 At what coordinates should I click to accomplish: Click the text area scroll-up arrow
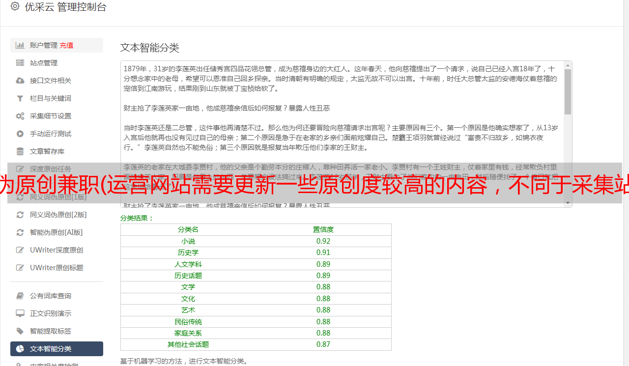pos(568,65)
